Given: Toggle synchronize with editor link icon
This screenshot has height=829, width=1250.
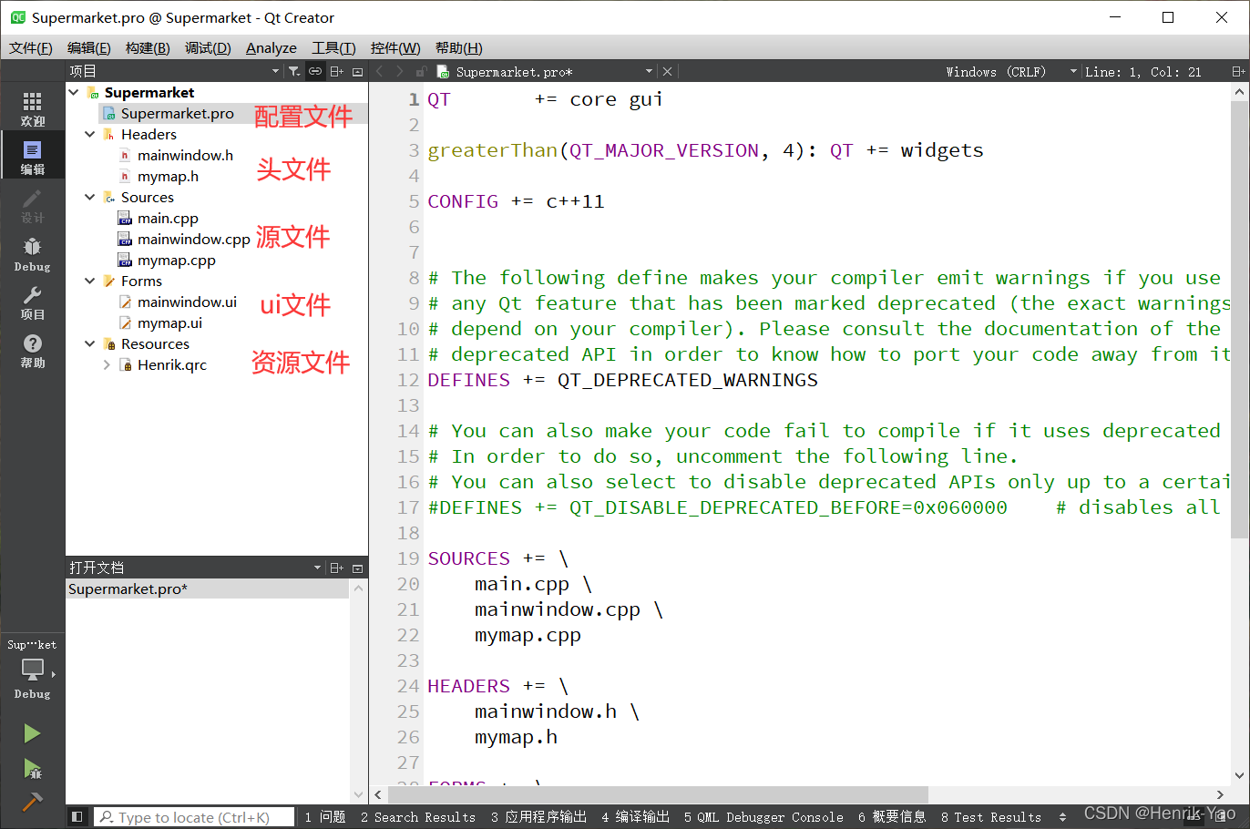Looking at the screenshot, I should [315, 71].
